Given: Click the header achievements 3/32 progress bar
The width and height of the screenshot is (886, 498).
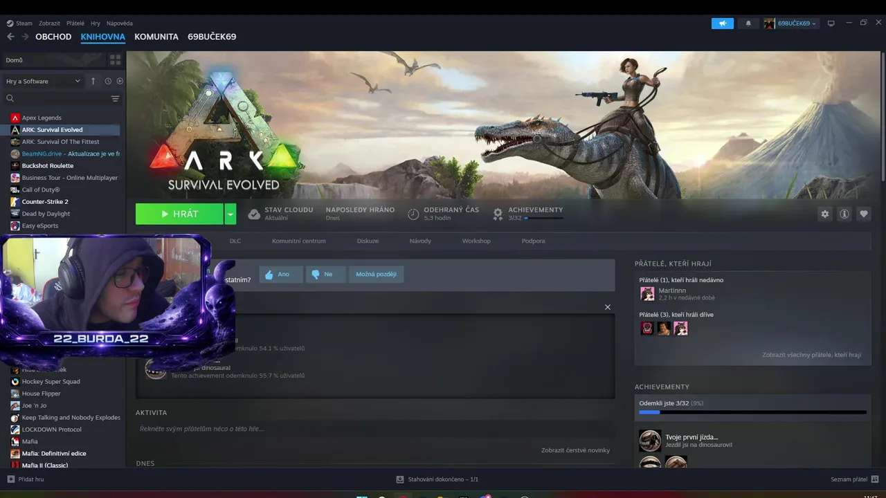Looking at the screenshot, I should click(543, 219).
